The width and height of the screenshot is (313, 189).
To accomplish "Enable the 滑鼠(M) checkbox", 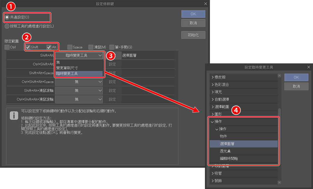I will 91,47.
